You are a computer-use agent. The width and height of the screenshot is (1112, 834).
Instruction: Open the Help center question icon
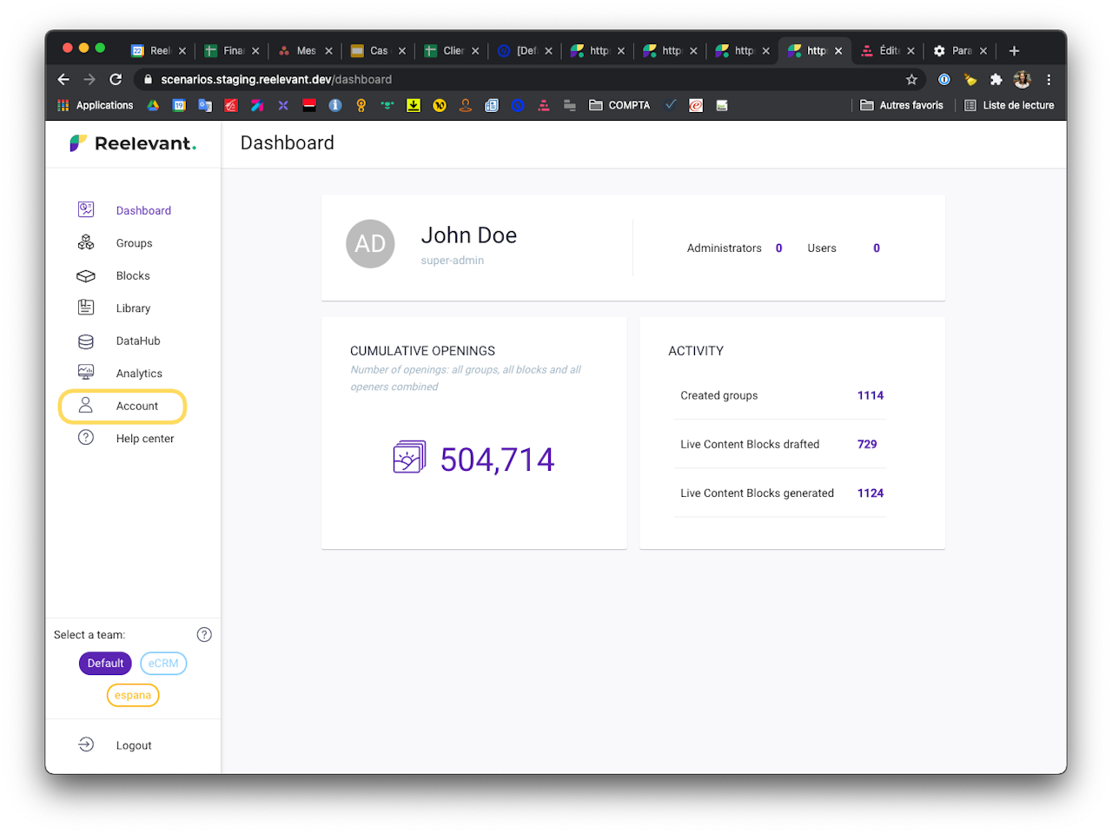point(86,438)
